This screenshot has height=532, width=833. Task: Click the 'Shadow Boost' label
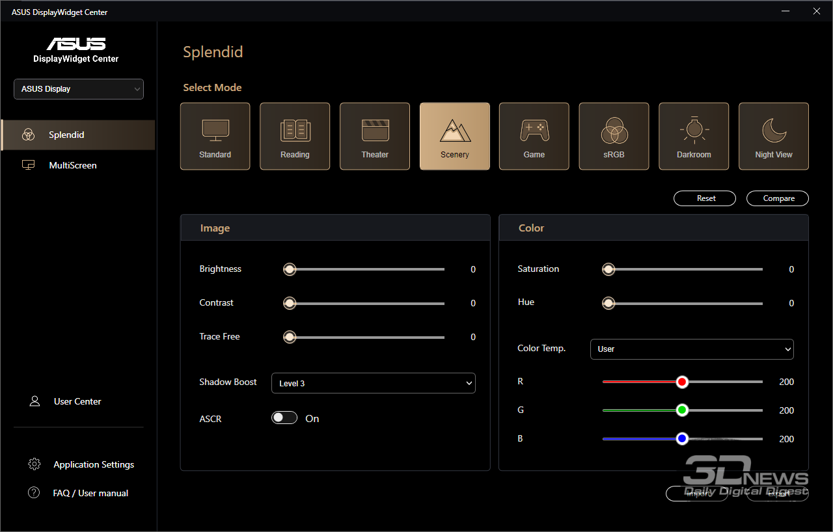pos(228,382)
